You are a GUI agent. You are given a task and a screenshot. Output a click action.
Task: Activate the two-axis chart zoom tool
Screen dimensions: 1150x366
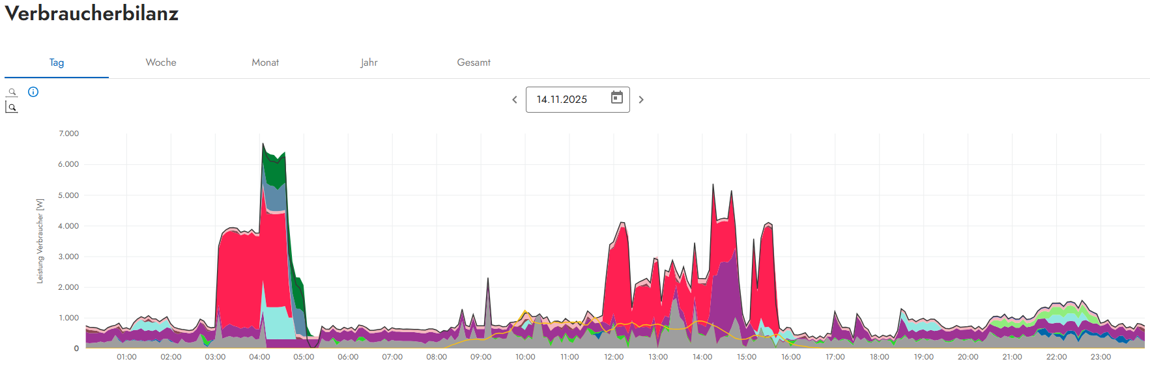point(12,107)
